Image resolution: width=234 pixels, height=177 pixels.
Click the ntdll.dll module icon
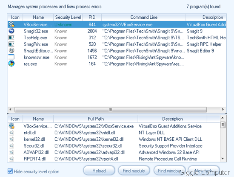[11, 133]
